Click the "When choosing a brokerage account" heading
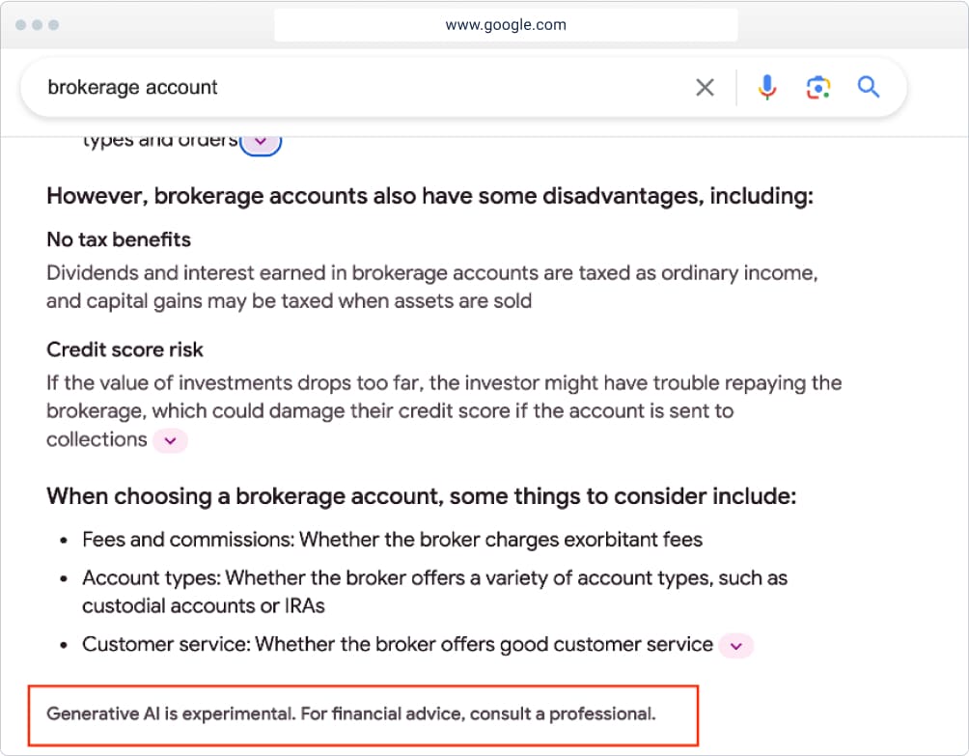This screenshot has width=969, height=756. tap(421, 497)
